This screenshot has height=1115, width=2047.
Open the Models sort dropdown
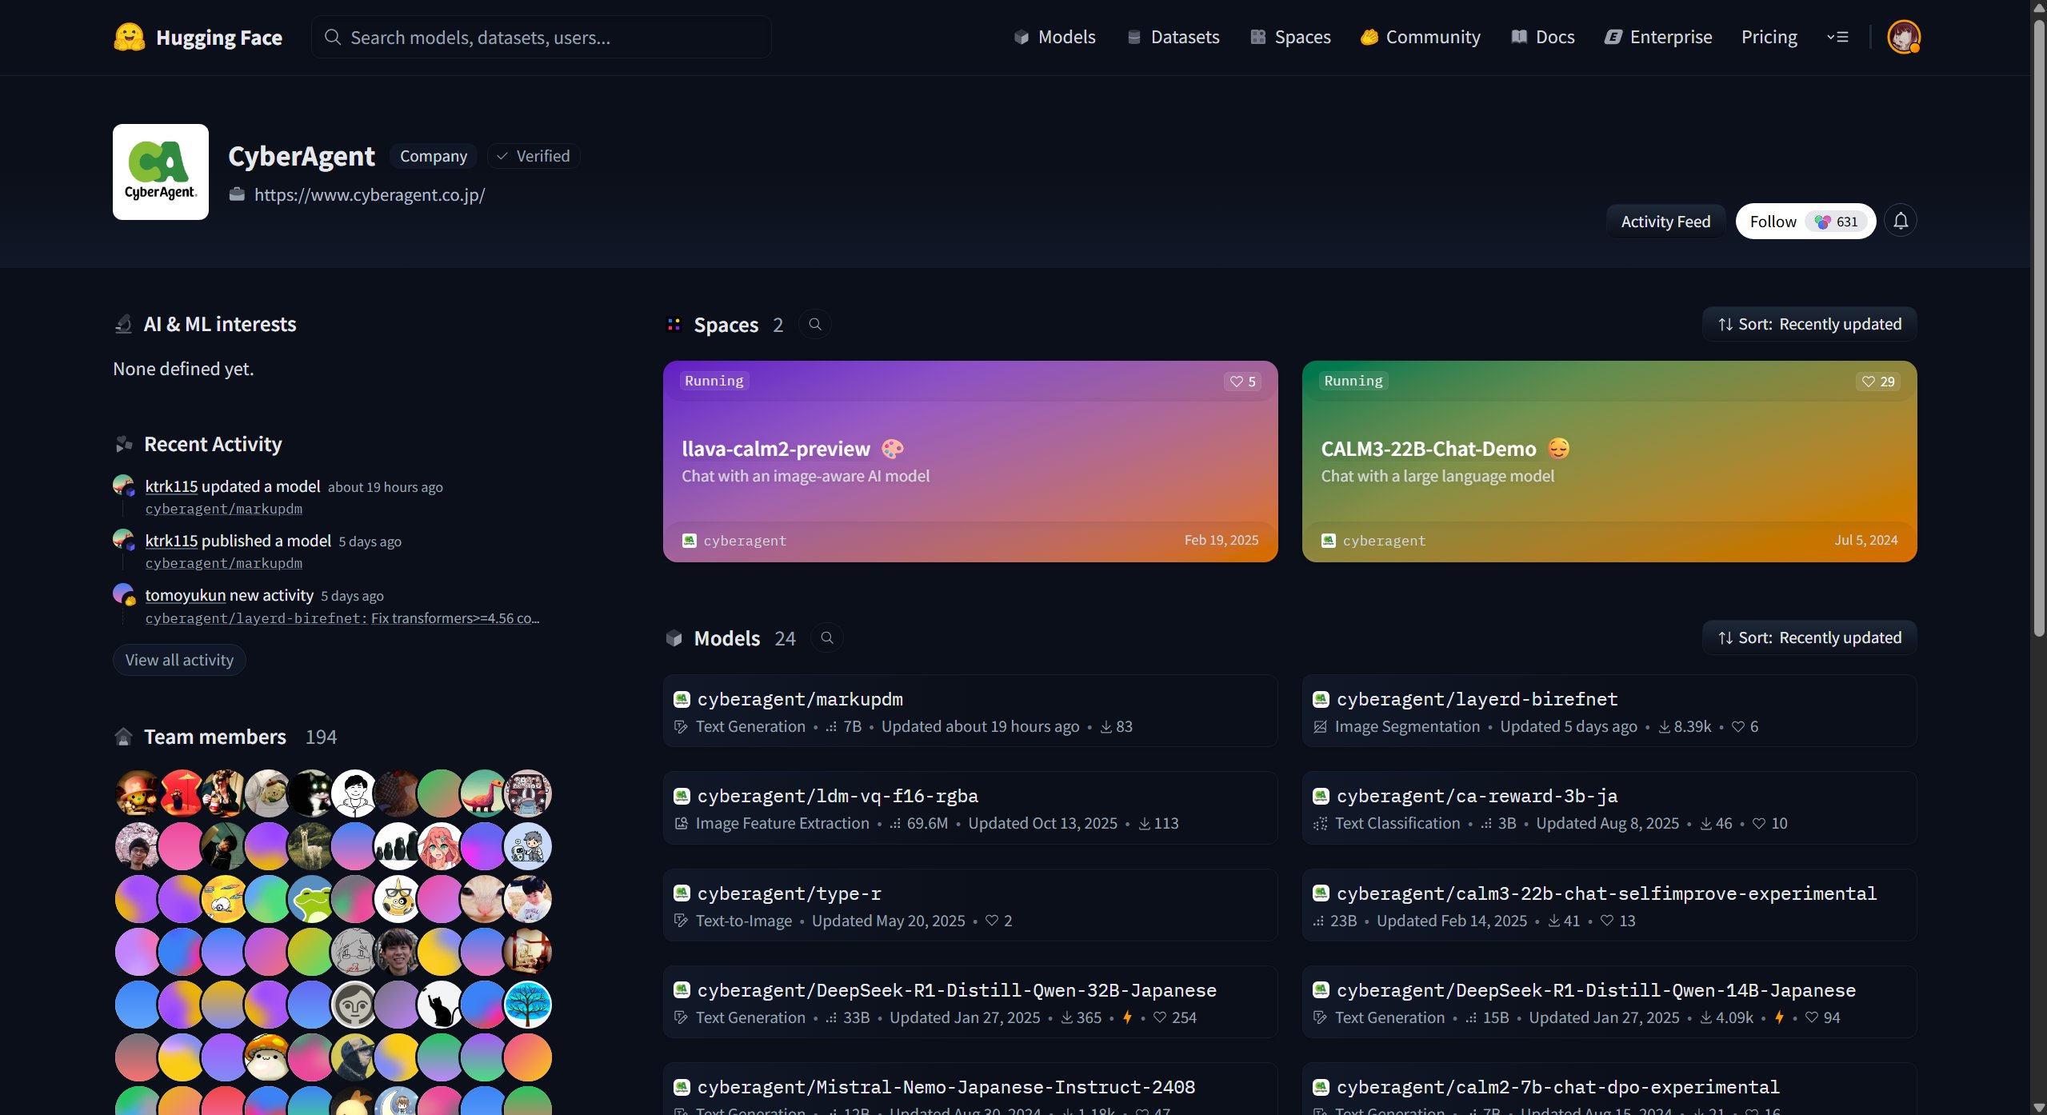tap(1809, 637)
